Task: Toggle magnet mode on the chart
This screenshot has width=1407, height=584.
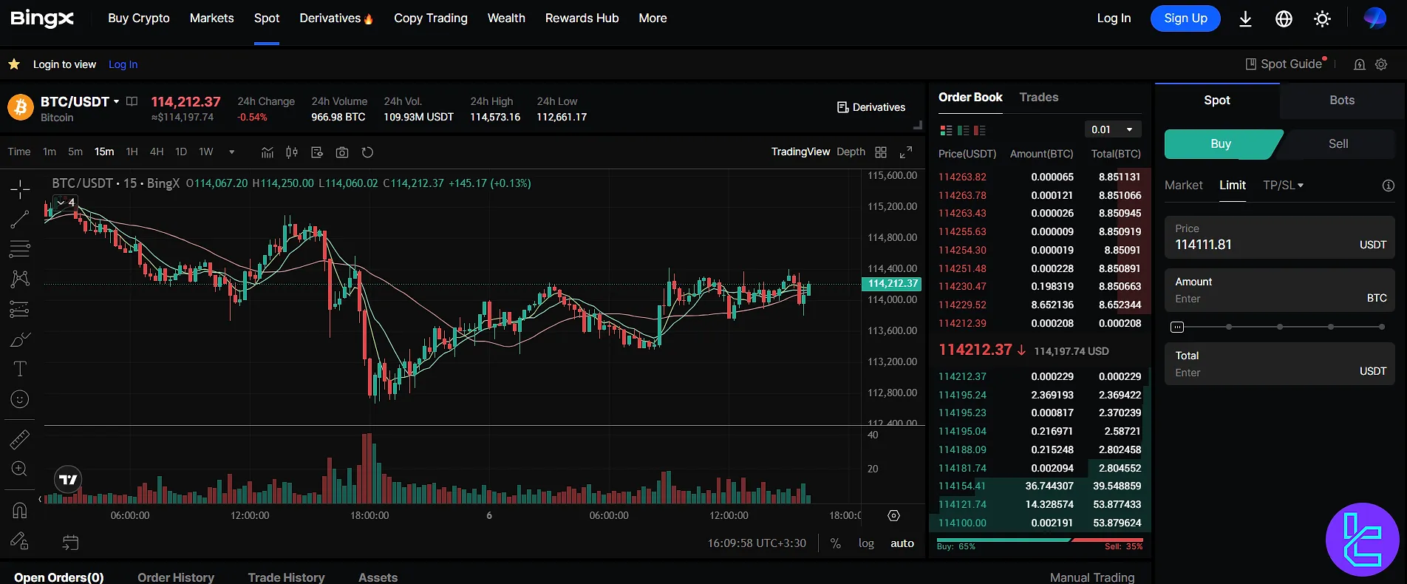Action: click(20, 510)
